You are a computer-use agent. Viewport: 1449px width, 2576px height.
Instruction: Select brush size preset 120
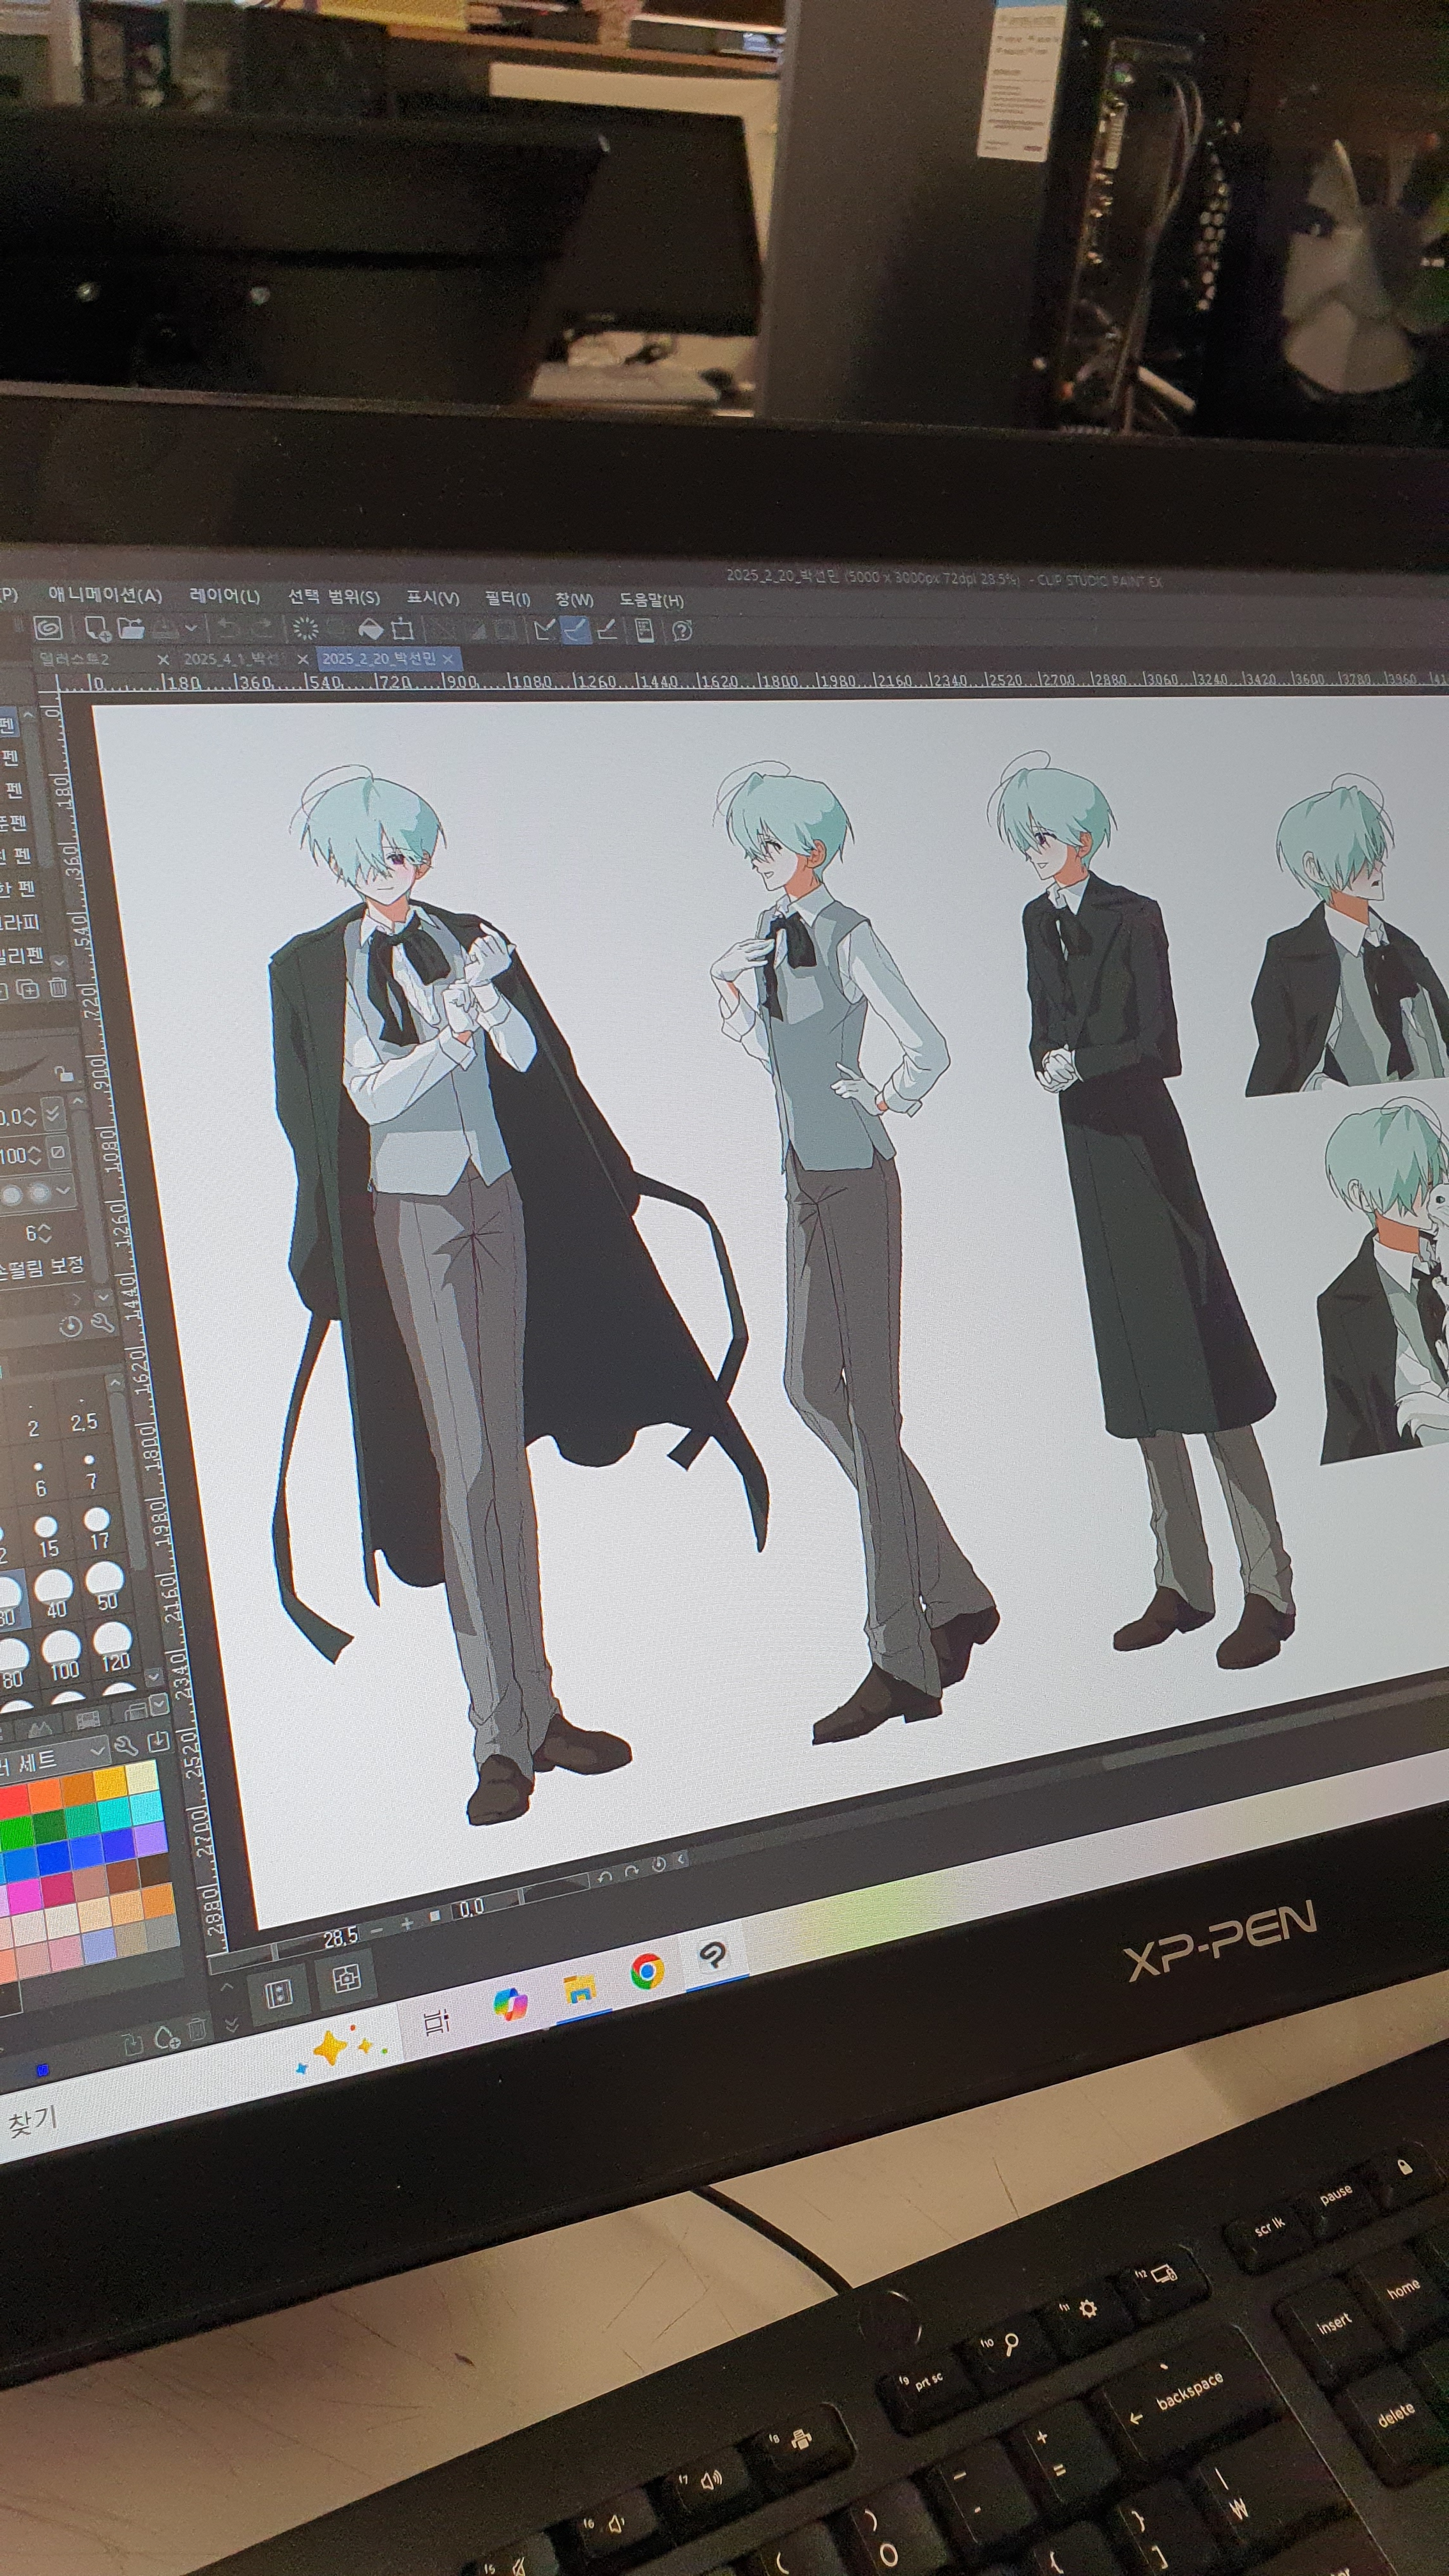[114, 1648]
